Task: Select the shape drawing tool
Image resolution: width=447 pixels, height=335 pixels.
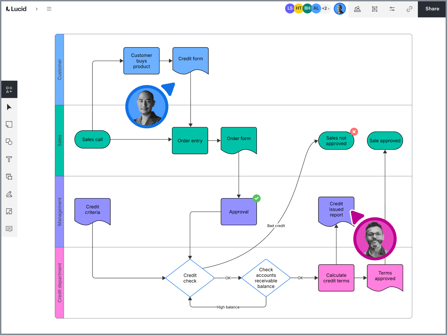Action: (9, 142)
